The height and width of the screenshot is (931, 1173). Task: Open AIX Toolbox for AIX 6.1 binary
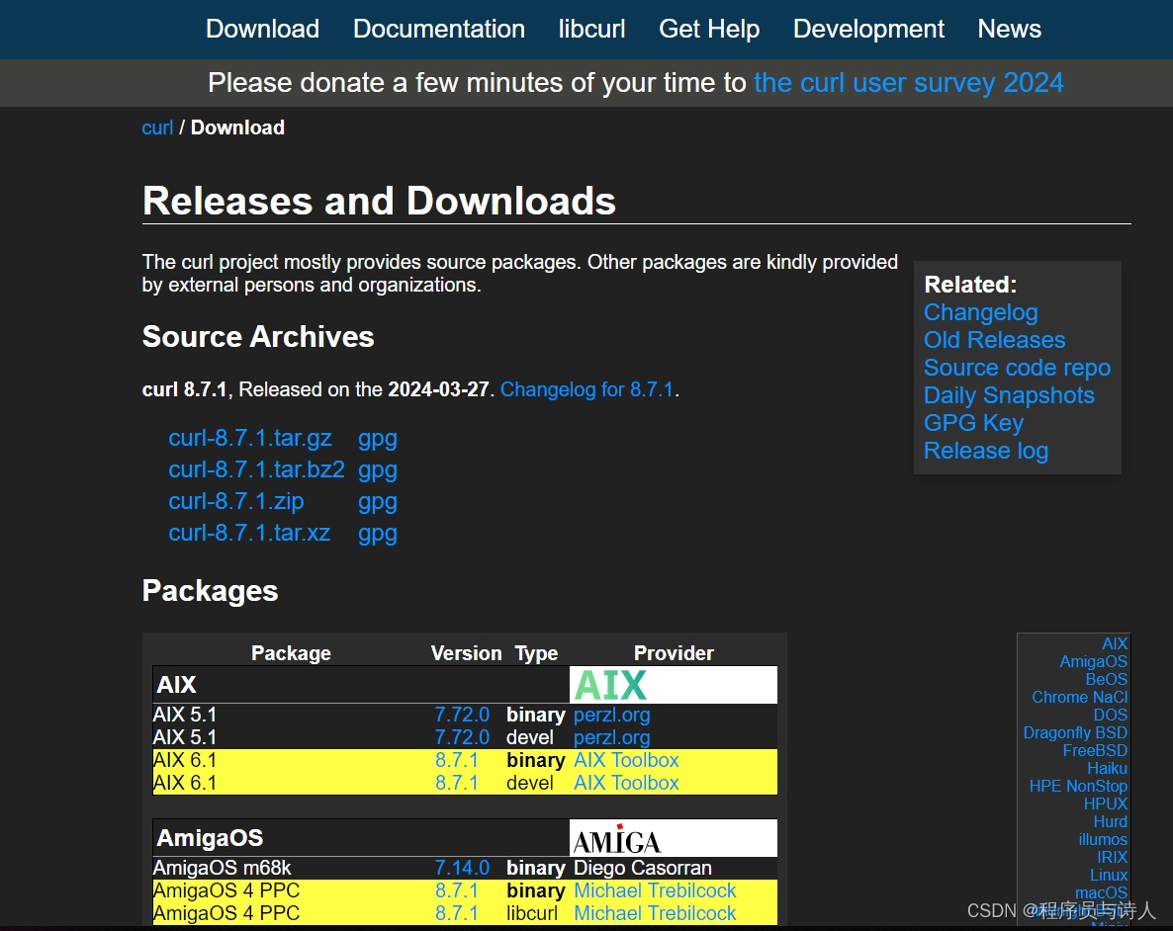(x=626, y=760)
